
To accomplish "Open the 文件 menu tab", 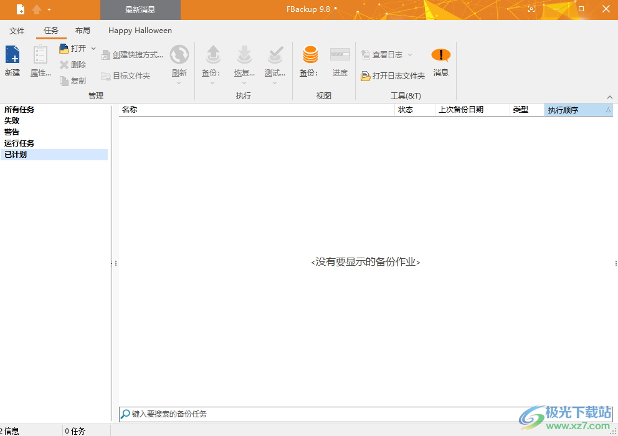I will [x=17, y=30].
